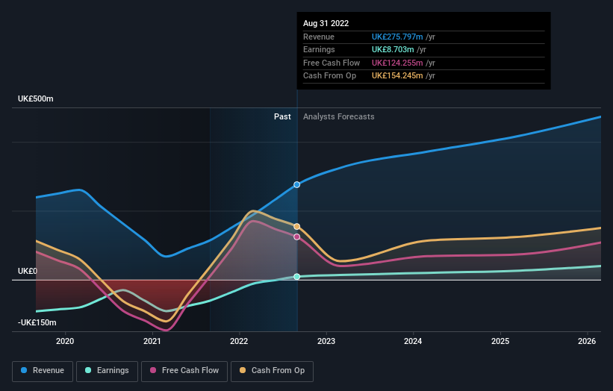Image resolution: width=613 pixels, height=391 pixels.
Task: Click the 2022 x-axis label
Action: click(x=239, y=341)
